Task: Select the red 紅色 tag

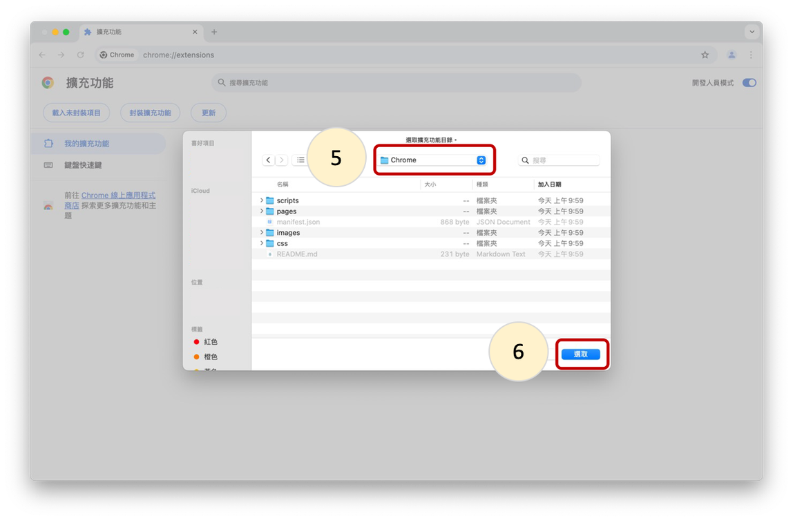Action: point(210,342)
